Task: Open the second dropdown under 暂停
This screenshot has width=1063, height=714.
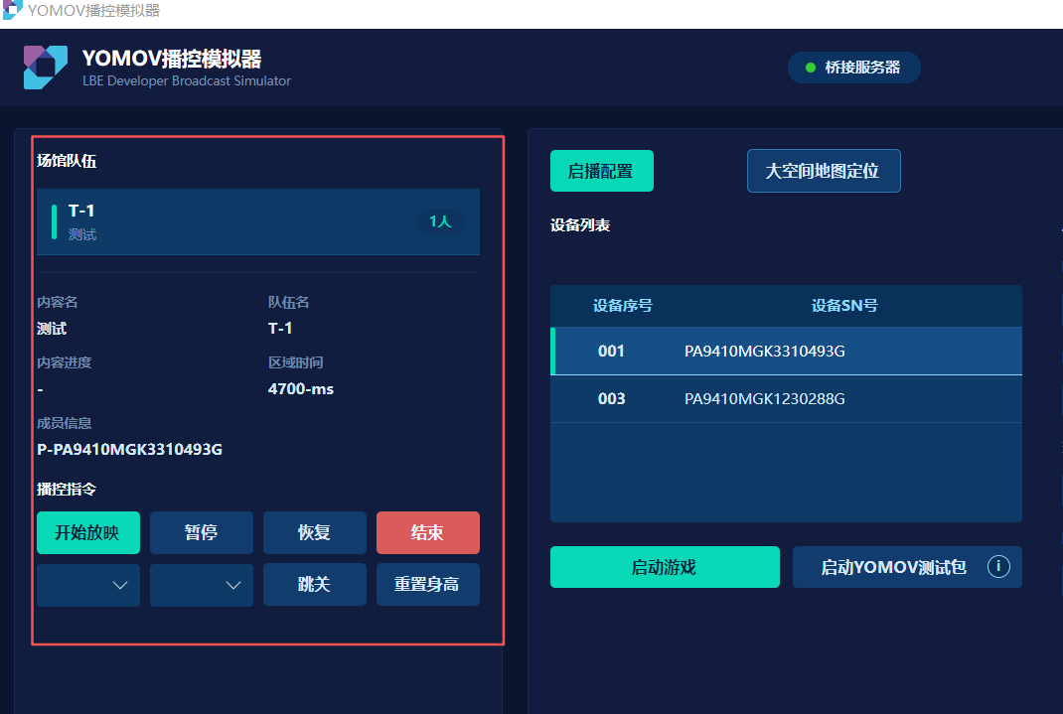Action: [x=202, y=585]
